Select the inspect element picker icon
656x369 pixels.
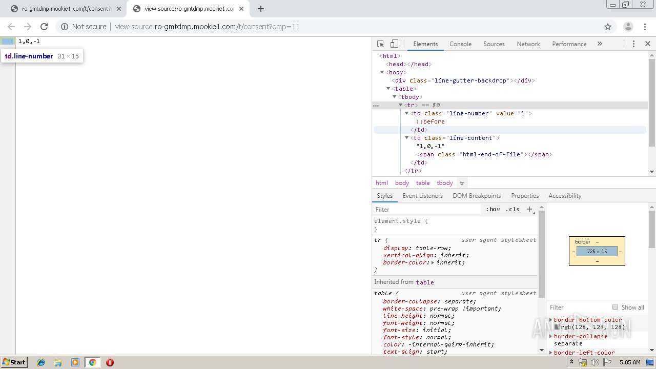[x=380, y=44]
